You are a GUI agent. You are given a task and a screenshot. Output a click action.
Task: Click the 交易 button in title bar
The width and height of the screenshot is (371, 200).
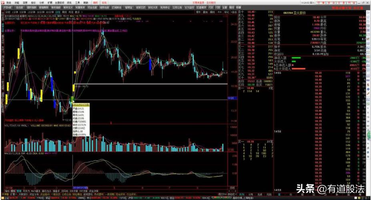[342, 3]
